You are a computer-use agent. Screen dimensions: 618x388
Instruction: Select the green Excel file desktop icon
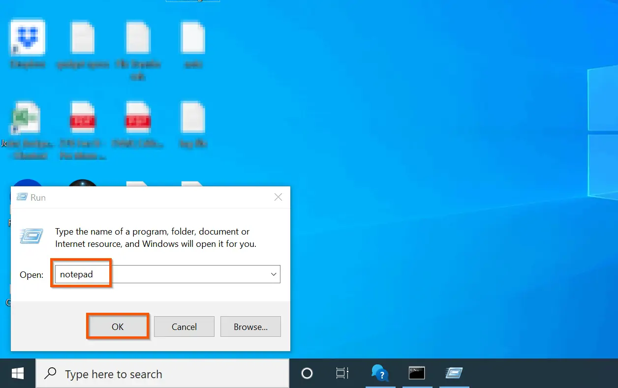pos(28,130)
